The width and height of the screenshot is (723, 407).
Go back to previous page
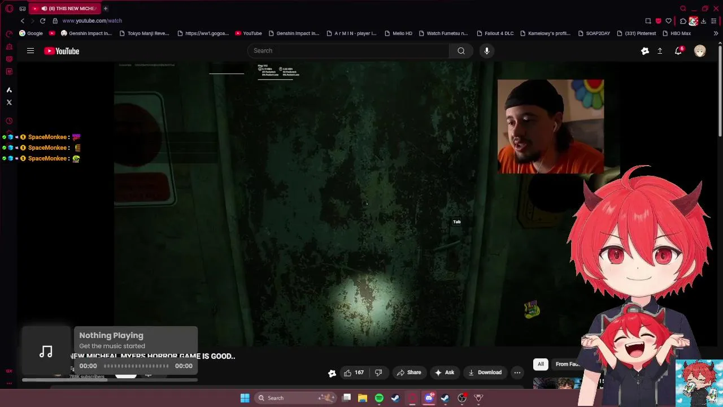pyautogui.click(x=23, y=21)
